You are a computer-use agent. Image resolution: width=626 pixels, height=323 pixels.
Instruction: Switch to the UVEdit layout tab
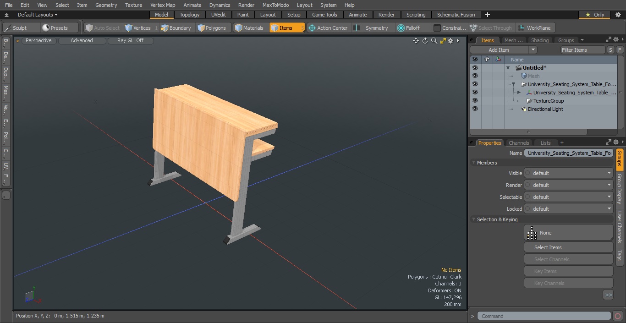[x=218, y=15]
